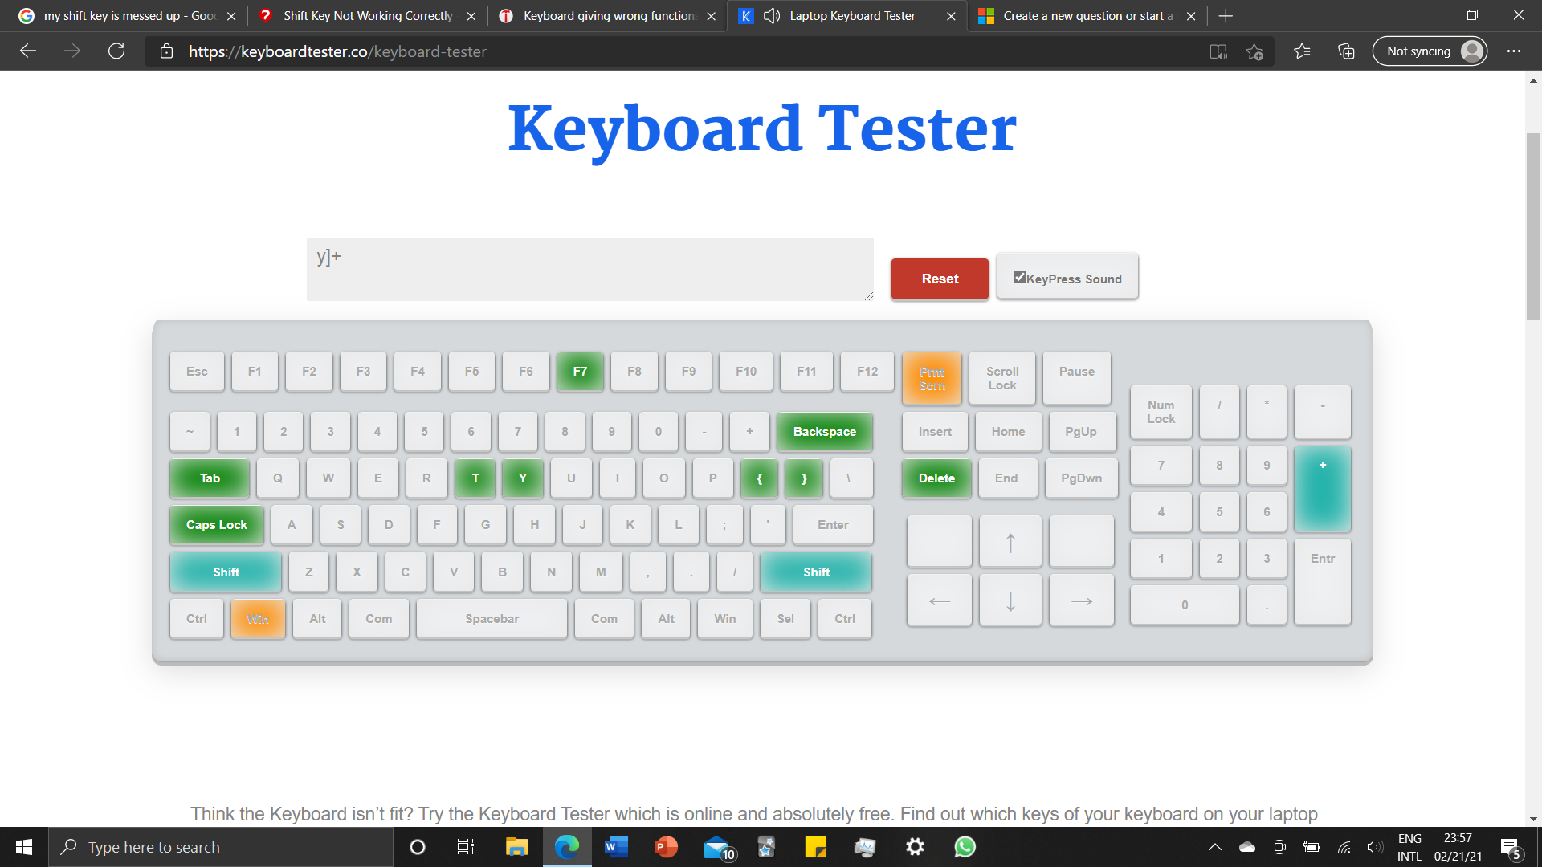
Task: Open the browser Settings and more menu
Action: 1514,51
